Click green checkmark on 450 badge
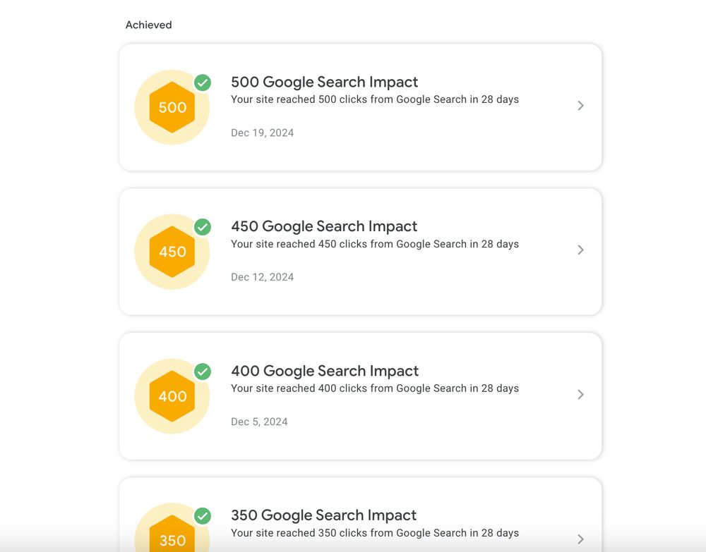 point(203,227)
